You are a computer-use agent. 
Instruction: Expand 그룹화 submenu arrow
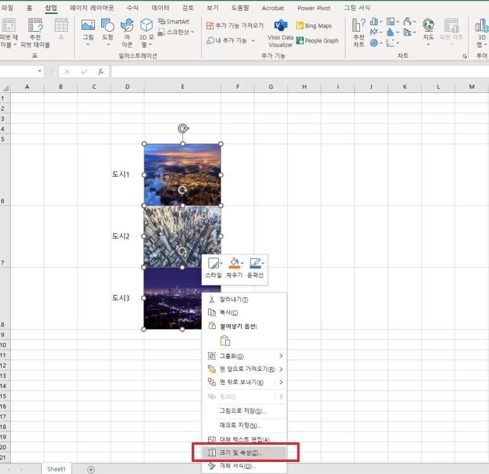click(x=281, y=356)
